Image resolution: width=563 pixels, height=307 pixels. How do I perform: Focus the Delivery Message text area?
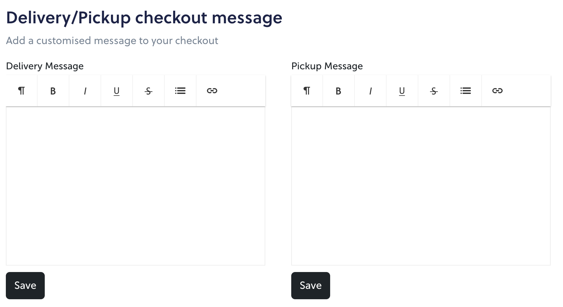point(136,186)
